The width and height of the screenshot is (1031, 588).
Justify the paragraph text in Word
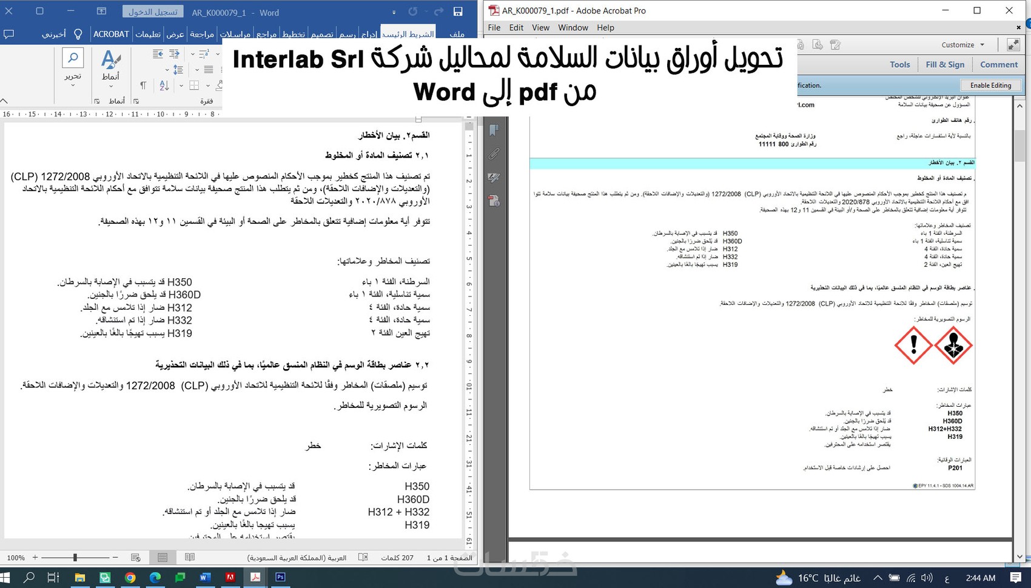coord(209,70)
